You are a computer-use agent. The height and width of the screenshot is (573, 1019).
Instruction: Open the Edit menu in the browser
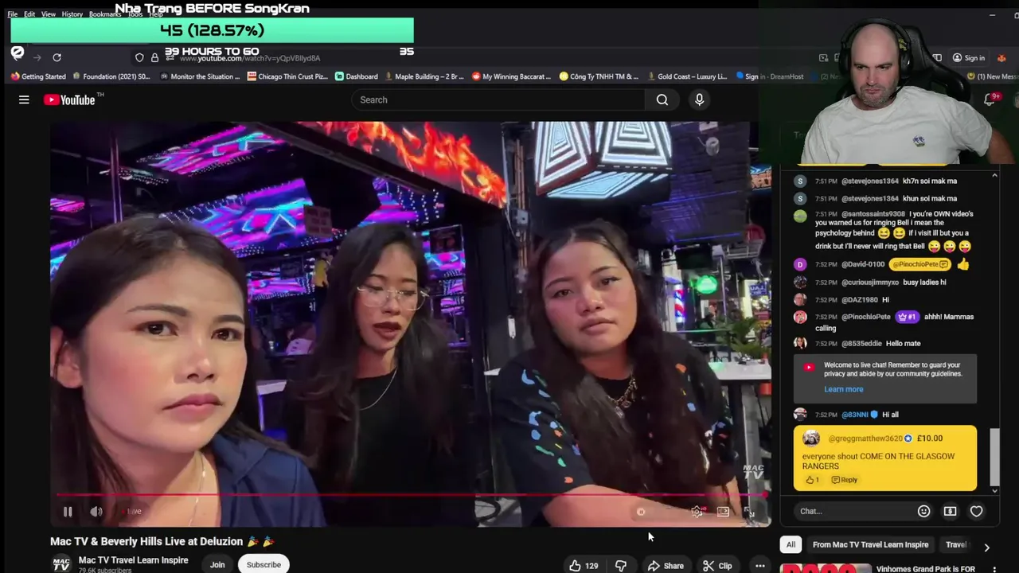29,14
